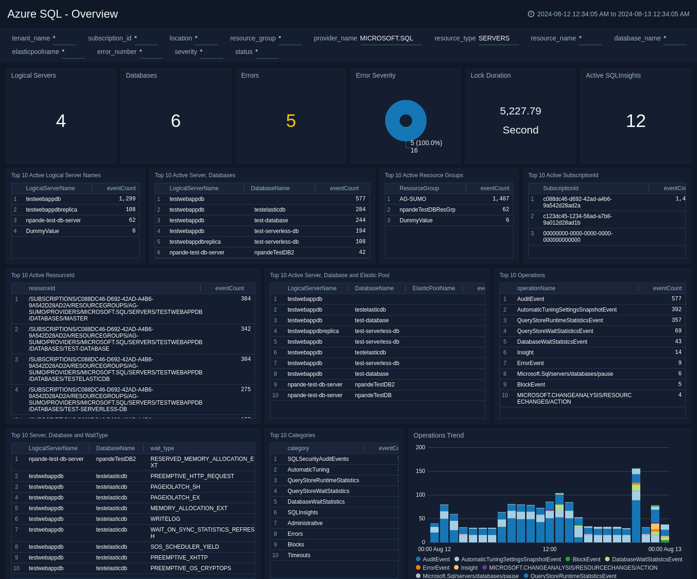This screenshot has height=579, width=697.
Task: Select Timeouts category row
Action: pyautogui.click(x=334, y=555)
